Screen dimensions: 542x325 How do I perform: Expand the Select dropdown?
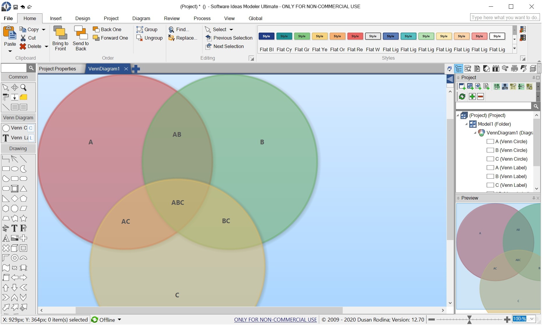pyautogui.click(x=231, y=29)
